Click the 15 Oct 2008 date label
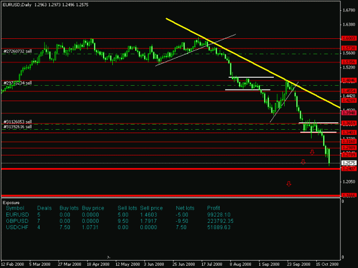Viewport: 358px width, 268px height. [327, 264]
